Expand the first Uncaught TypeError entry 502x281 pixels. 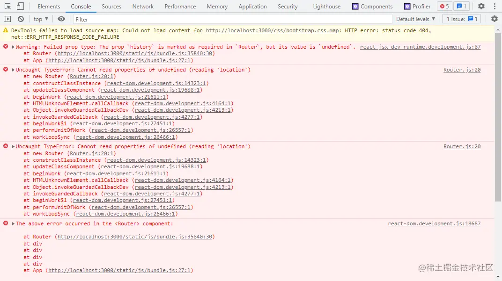[13, 70]
